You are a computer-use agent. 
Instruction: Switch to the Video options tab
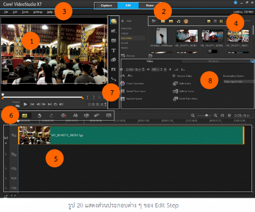[150, 61]
